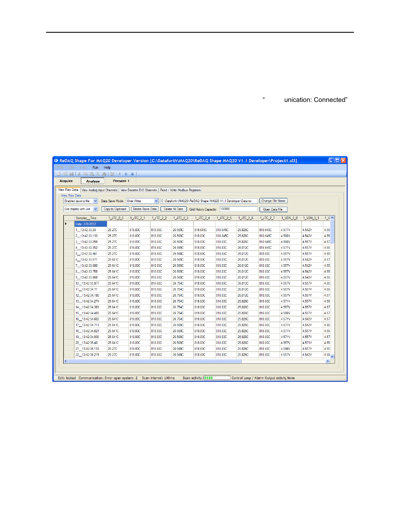The width and height of the screenshot is (400, 518).
Task: Click the row selector arrow on the Date row
Action: [69, 224]
